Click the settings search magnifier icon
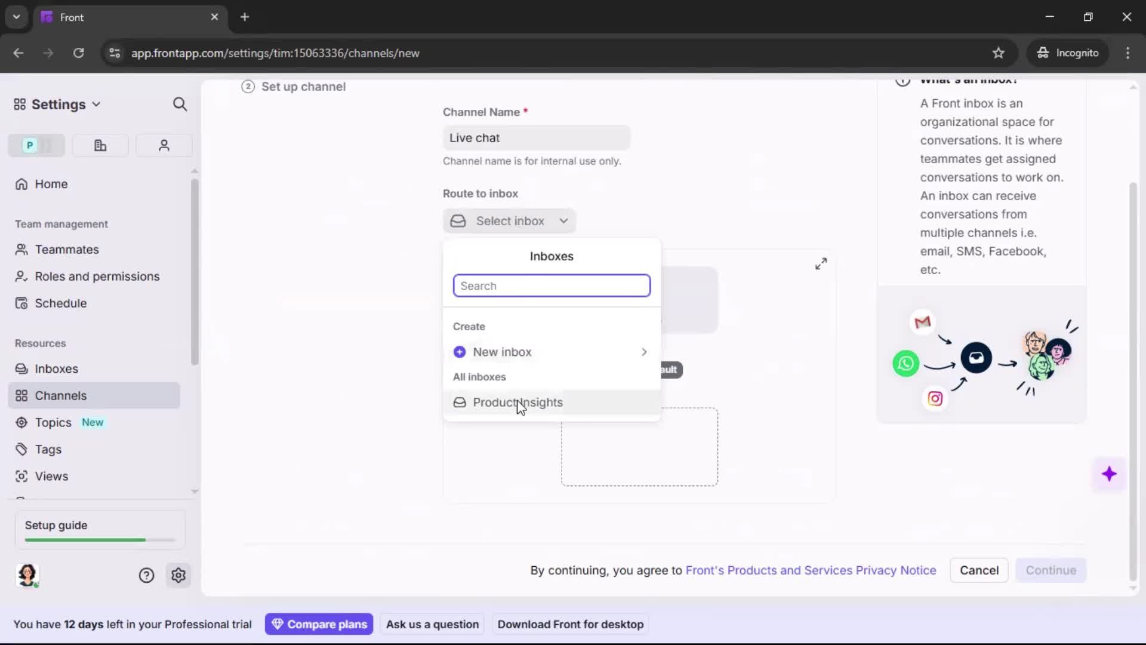 point(180,105)
